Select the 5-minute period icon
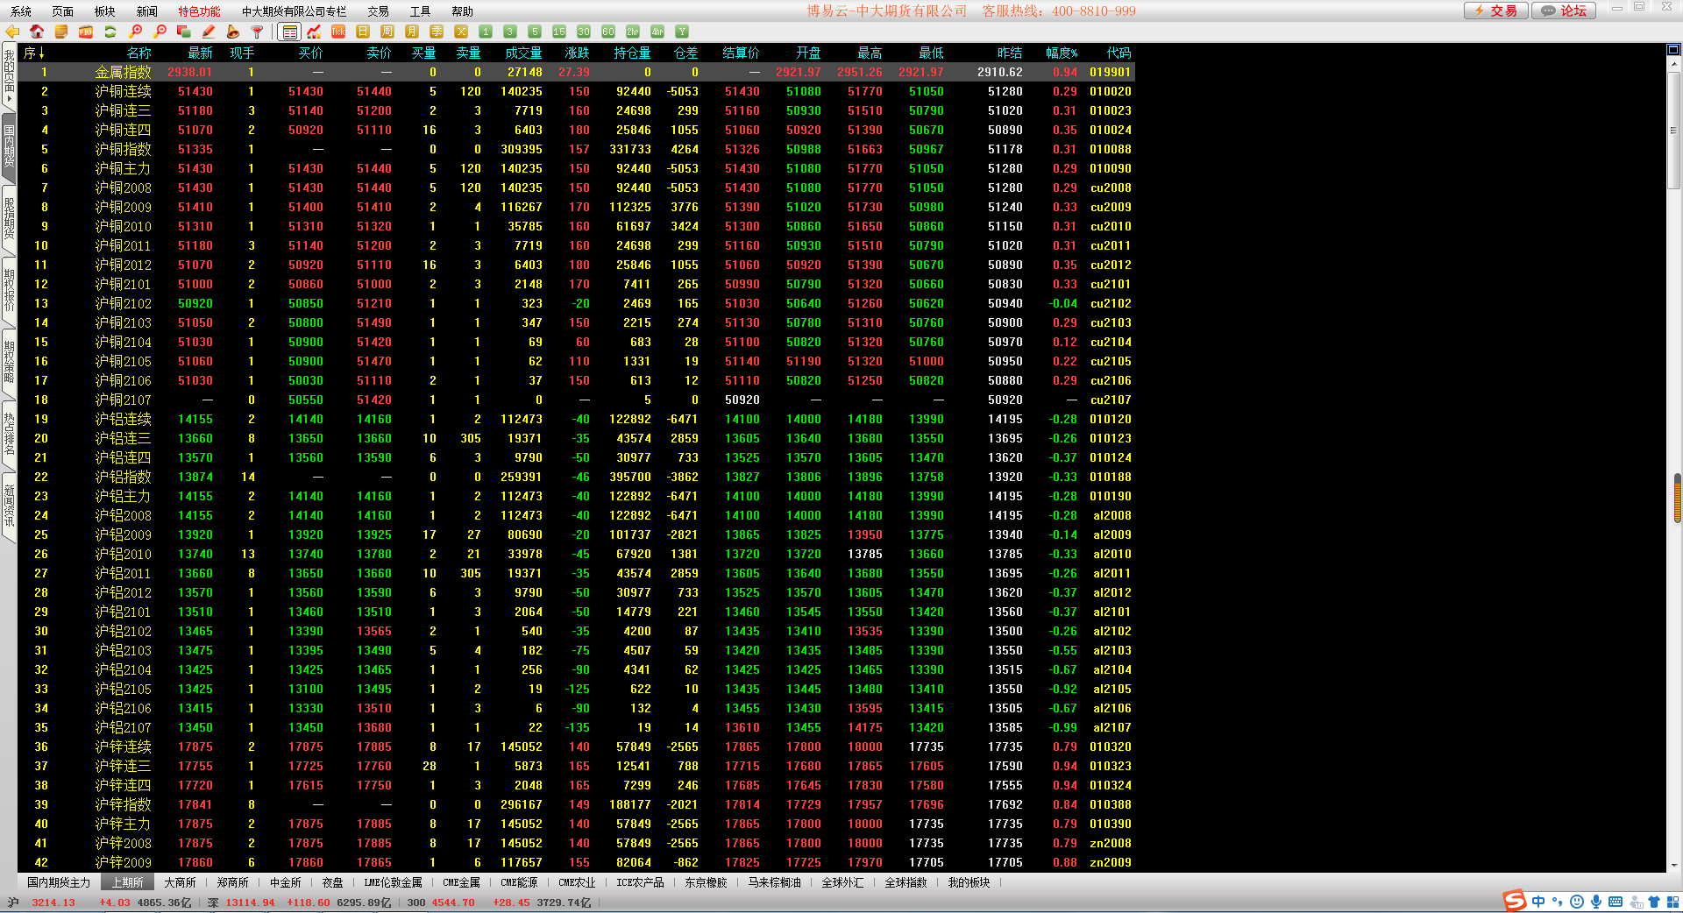The height and width of the screenshot is (913, 1683). coord(535,32)
